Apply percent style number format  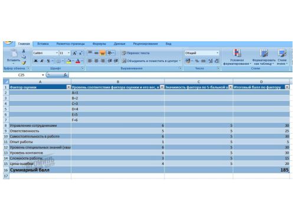tap(197, 61)
